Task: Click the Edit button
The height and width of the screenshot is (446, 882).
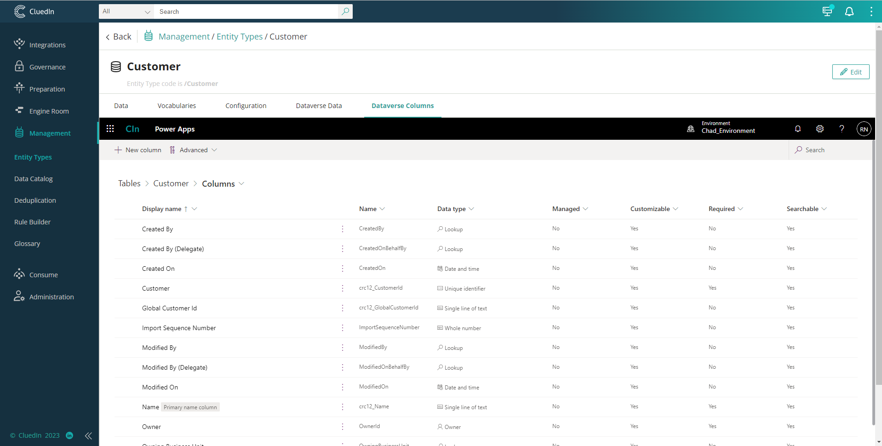Action: click(850, 72)
